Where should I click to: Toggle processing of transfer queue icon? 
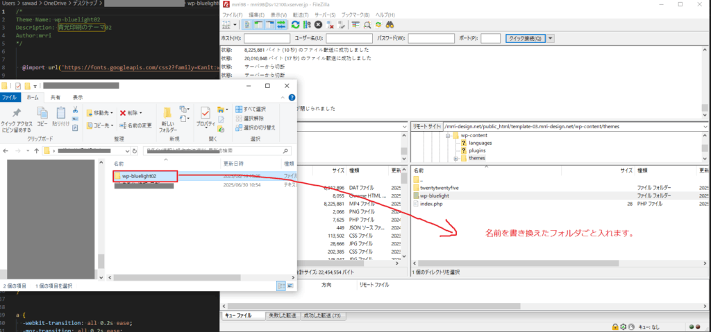307,24
